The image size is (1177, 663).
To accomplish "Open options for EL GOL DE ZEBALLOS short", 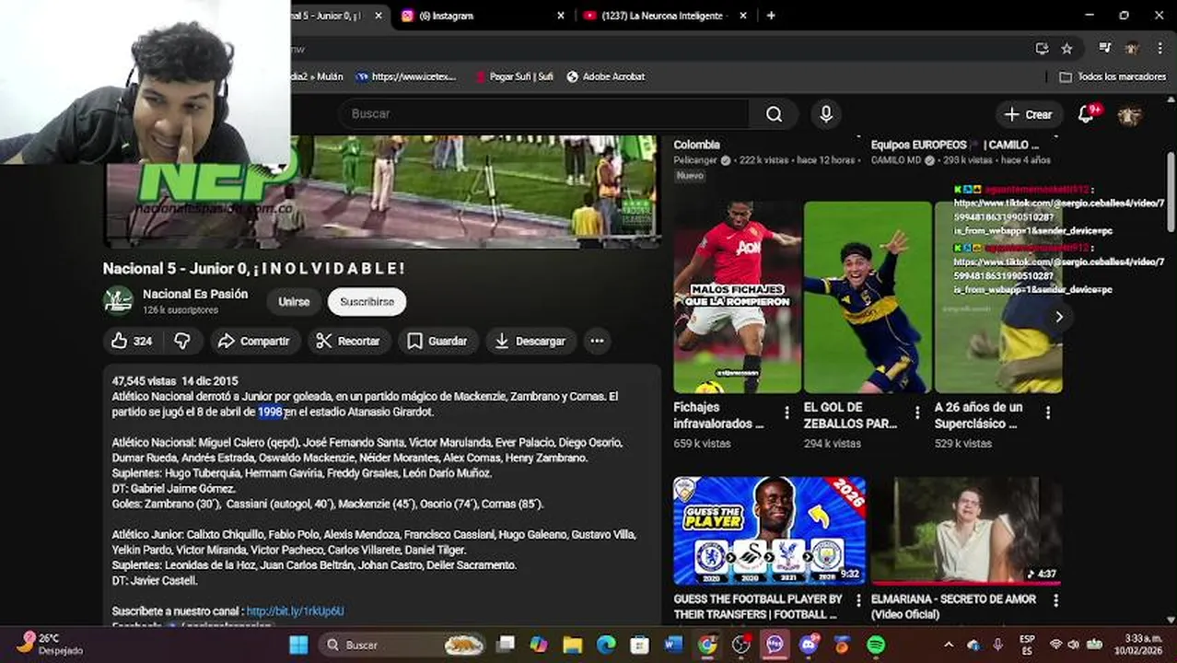I will pos(917,413).
